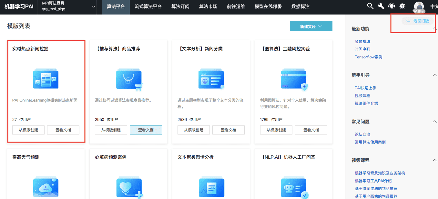Open customer support via the headset icon
Image resolution: width=438 pixels, height=199 pixels.
(x=392, y=6)
